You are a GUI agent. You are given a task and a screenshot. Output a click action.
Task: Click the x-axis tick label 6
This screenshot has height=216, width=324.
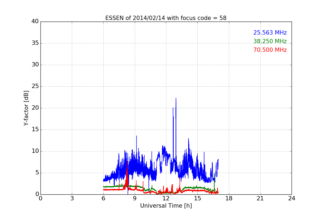coord(103,198)
